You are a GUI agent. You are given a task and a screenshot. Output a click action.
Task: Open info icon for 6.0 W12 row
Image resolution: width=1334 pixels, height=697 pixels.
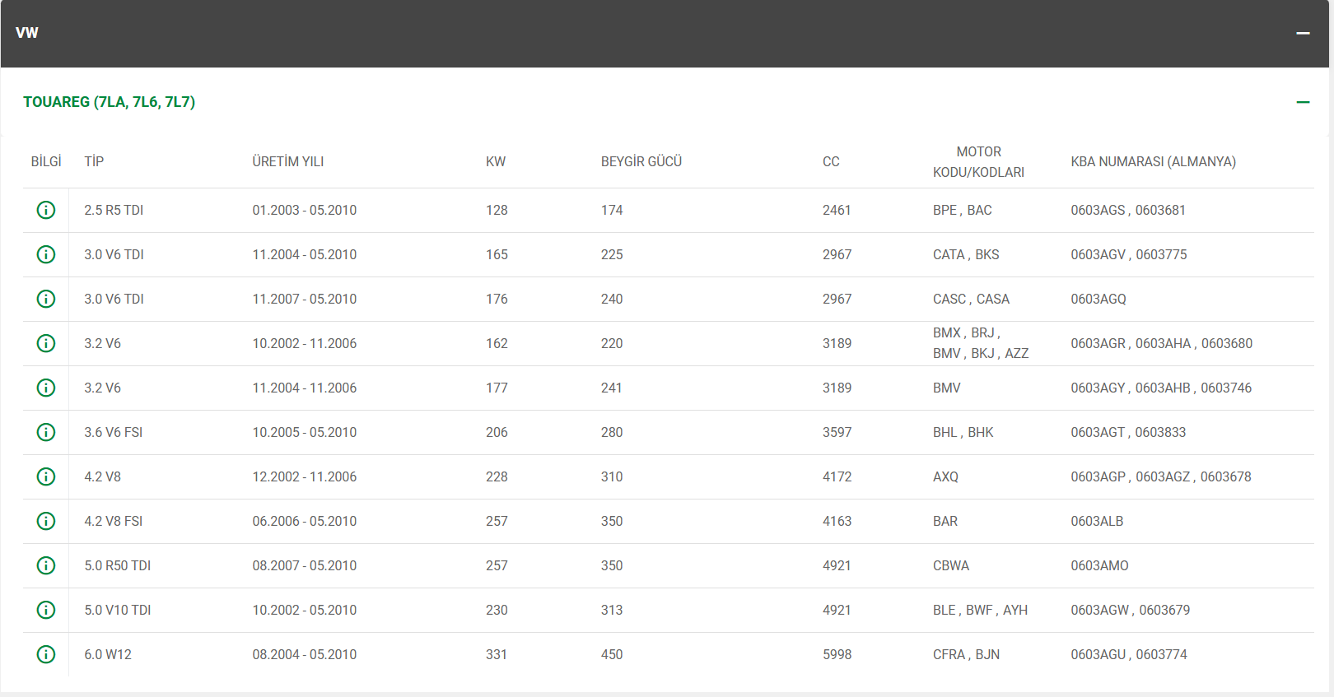pyautogui.click(x=46, y=654)
